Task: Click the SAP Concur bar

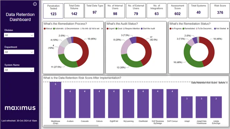Action: [x=172, y=104]
